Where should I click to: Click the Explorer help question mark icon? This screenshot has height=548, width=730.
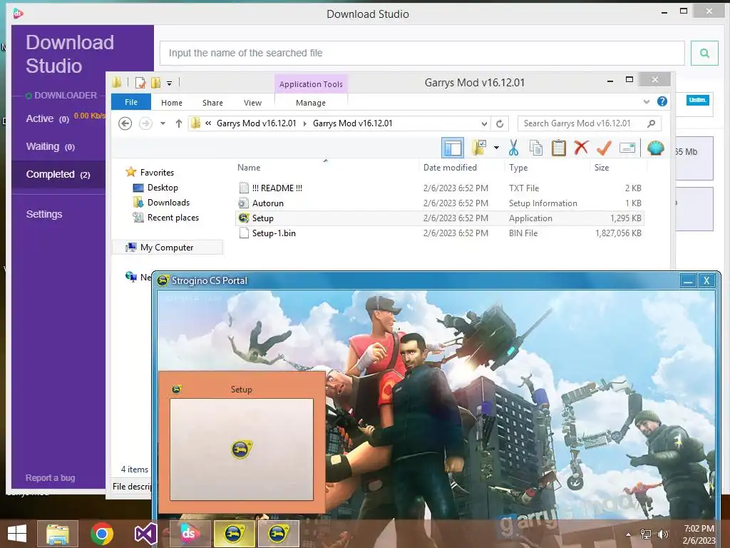click(662, 101)
